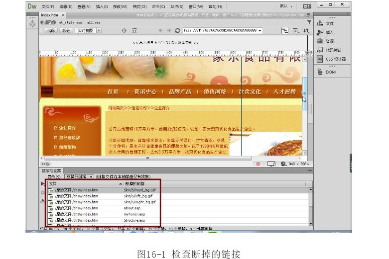The image size is (389, 259).
Task: Open the window size 840 x 328 dropdown
Action: pos(298,164)
